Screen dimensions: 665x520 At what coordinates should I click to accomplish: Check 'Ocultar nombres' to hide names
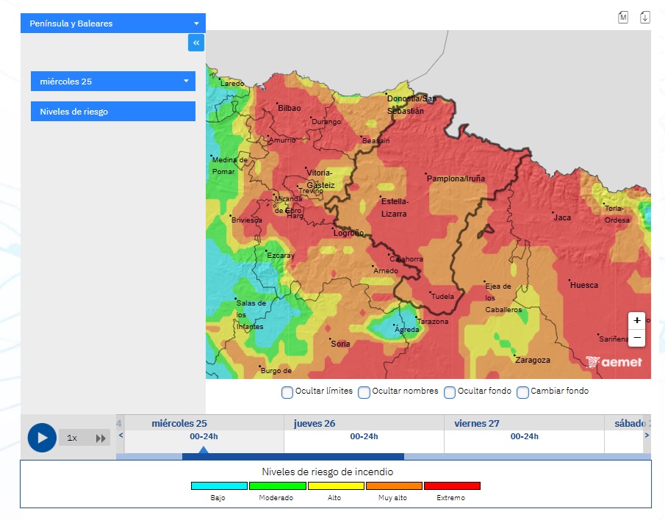[x=364, y=392]
